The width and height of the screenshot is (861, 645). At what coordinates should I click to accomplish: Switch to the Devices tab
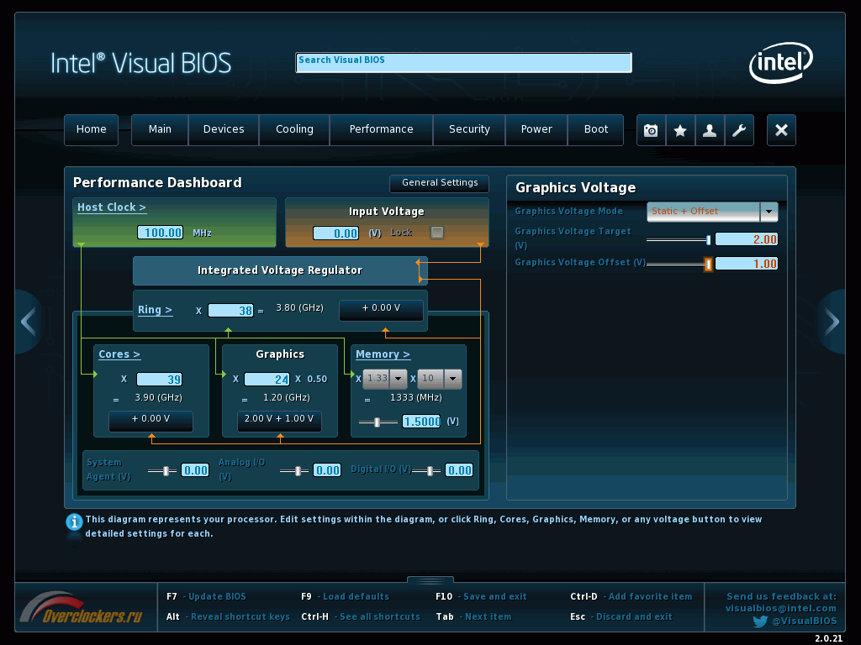coord(224,129)
